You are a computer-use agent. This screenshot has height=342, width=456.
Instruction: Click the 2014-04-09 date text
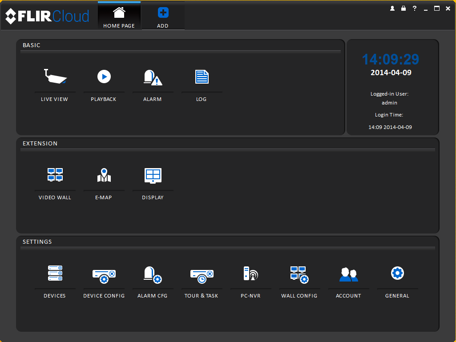pyautogui.click(x=391, y=72)
